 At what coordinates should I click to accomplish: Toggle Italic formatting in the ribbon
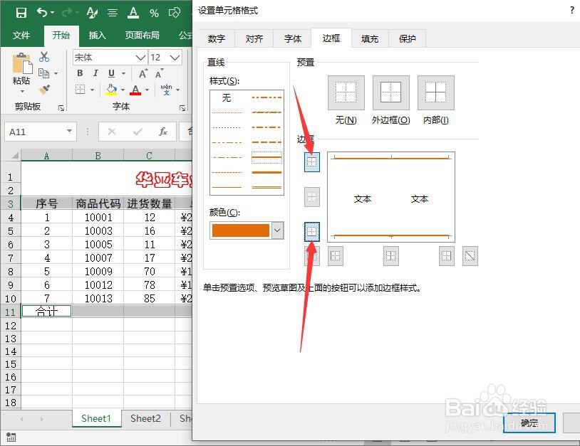95,73
